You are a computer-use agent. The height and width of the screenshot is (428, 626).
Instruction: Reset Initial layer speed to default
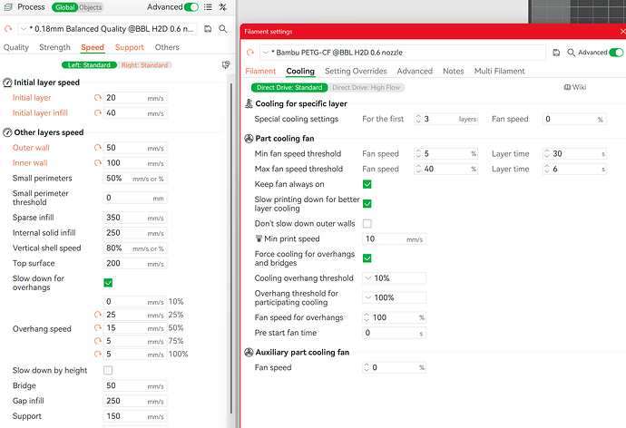point(97,98)
